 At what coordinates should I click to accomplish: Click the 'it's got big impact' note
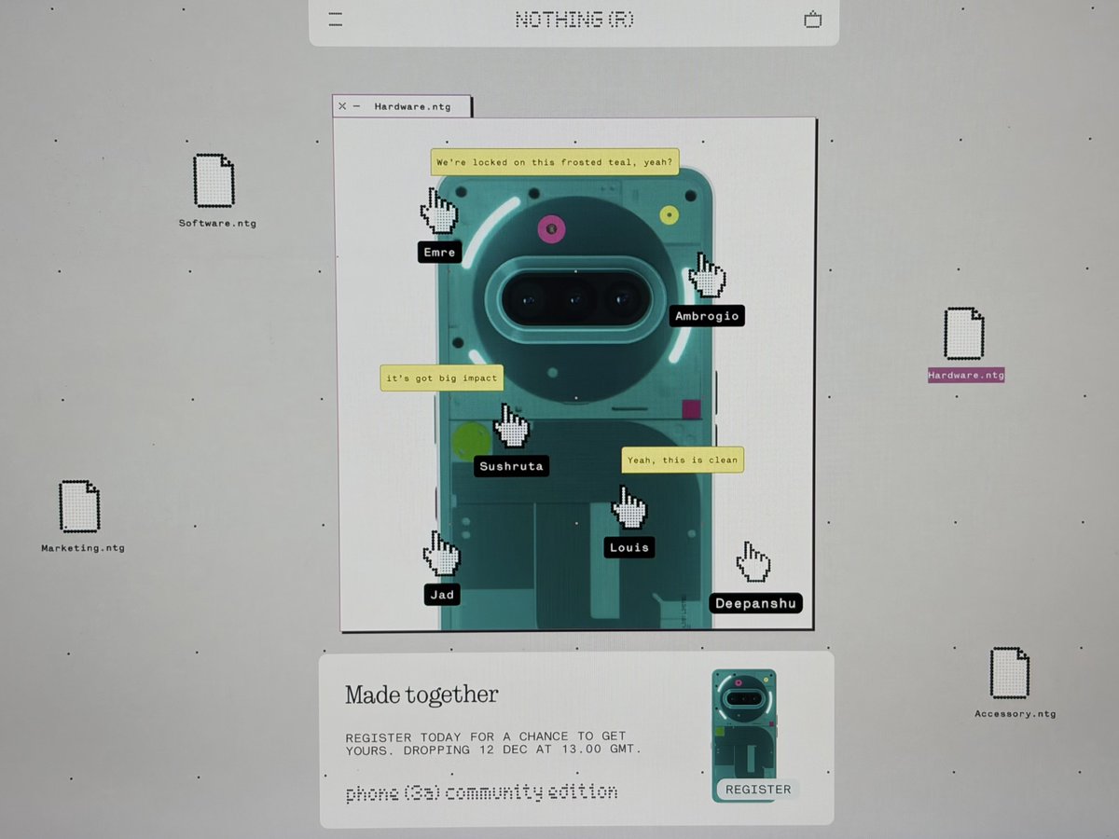tap(442, 378)
